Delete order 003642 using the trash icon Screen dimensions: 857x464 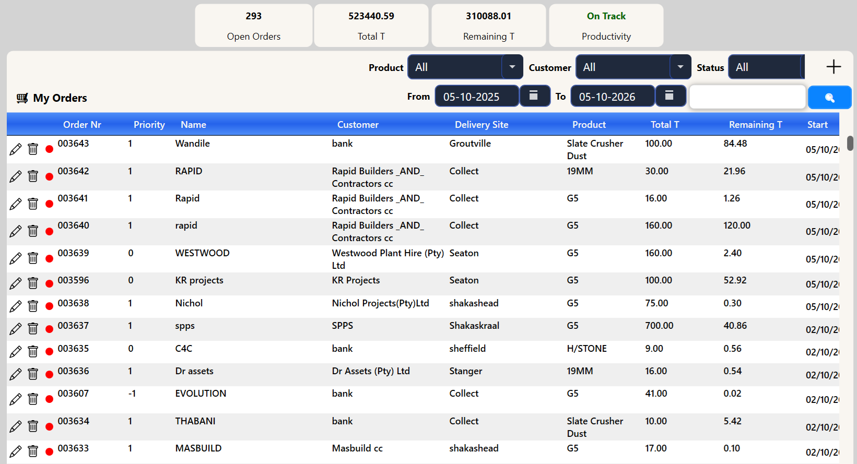coord(33,176)
